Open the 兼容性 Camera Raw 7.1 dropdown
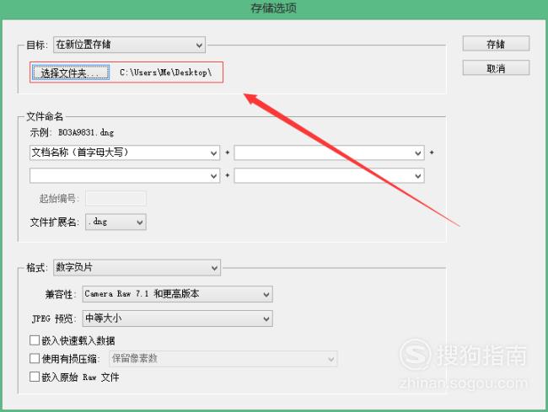 coord(178,294)
